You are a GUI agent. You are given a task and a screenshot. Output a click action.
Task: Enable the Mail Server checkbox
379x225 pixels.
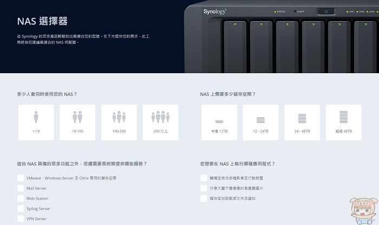21,188
